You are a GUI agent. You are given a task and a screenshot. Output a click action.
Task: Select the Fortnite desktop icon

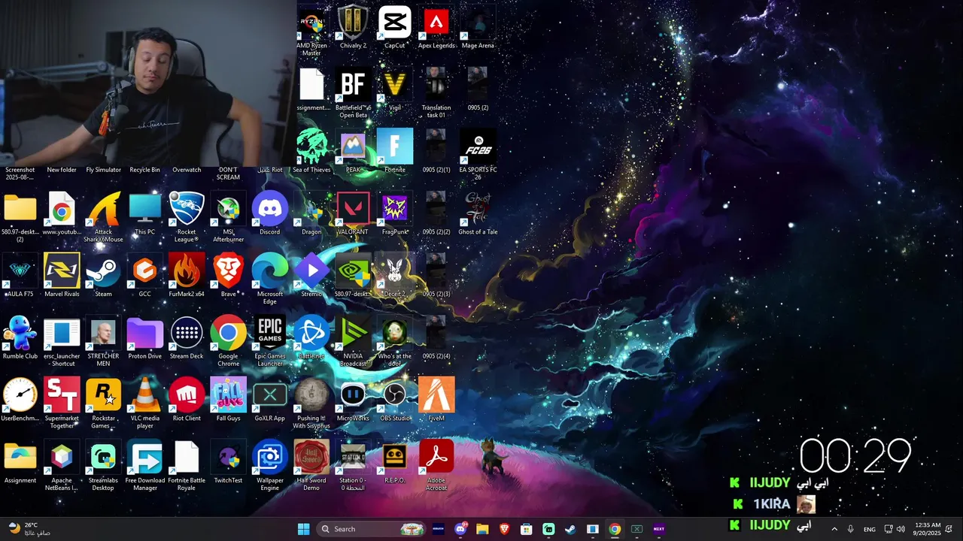395,147
